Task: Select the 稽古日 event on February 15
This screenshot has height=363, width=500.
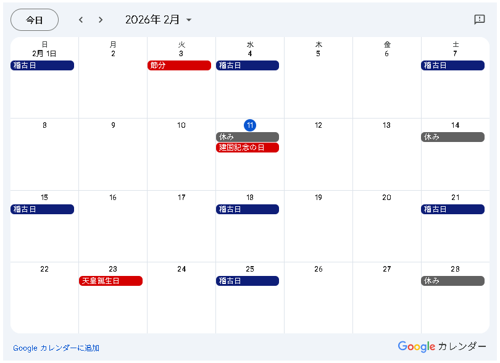Action: (42, 209)
